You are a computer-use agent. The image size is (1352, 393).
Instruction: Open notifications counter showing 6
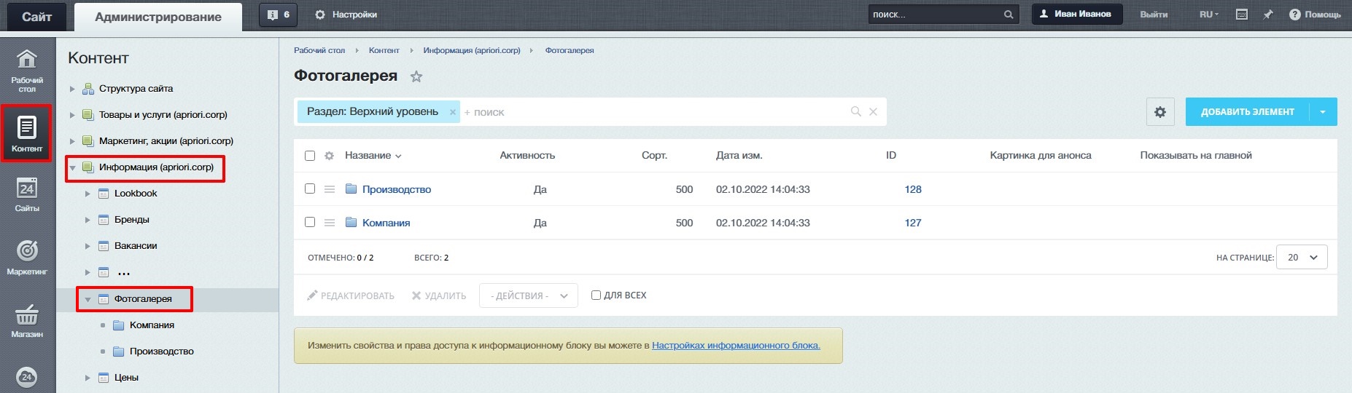click(x=278, y=15)
